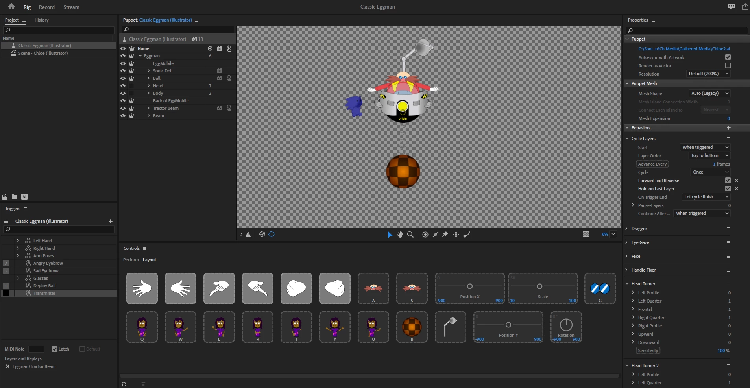This screenshot has height=388, width=750.
Task: Click the refresh icon below Controls
Action: coord(124,384)
